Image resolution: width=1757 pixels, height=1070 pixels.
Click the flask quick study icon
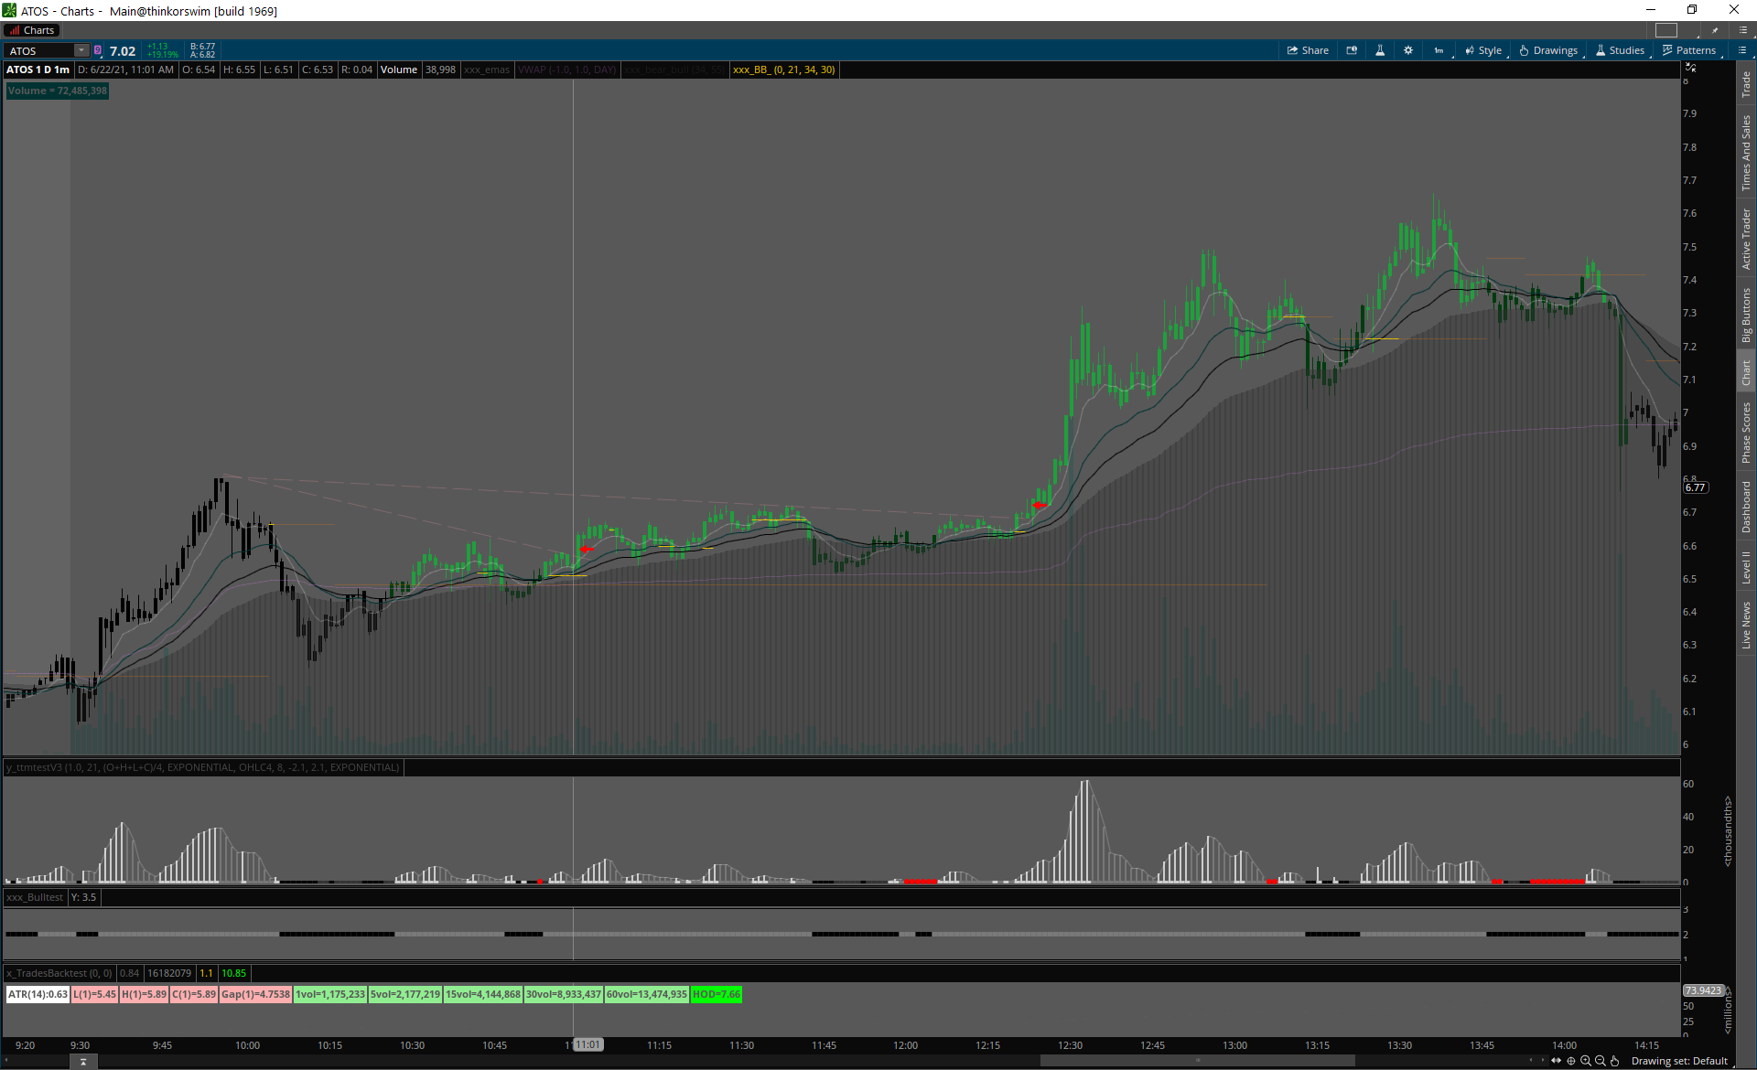(1380, 50)
